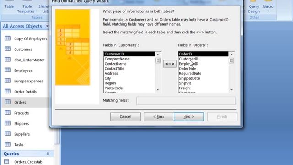Image resolution: width=293 pixels, height=165 pixels.
Task: Click the Orders_Crosstab query icon
Action: [6, 162]
